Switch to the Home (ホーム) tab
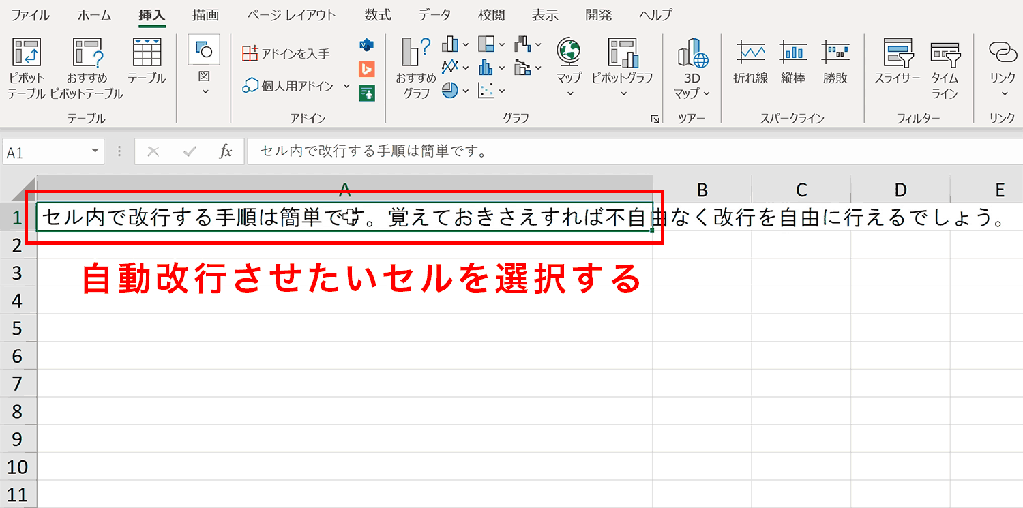1023x508 pixels. pyautogui.click(x=95, y=15)
